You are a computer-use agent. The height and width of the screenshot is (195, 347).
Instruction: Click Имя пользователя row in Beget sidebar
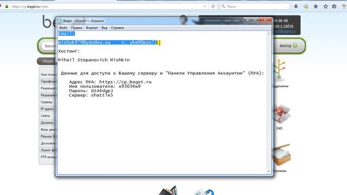pos(47,75)
